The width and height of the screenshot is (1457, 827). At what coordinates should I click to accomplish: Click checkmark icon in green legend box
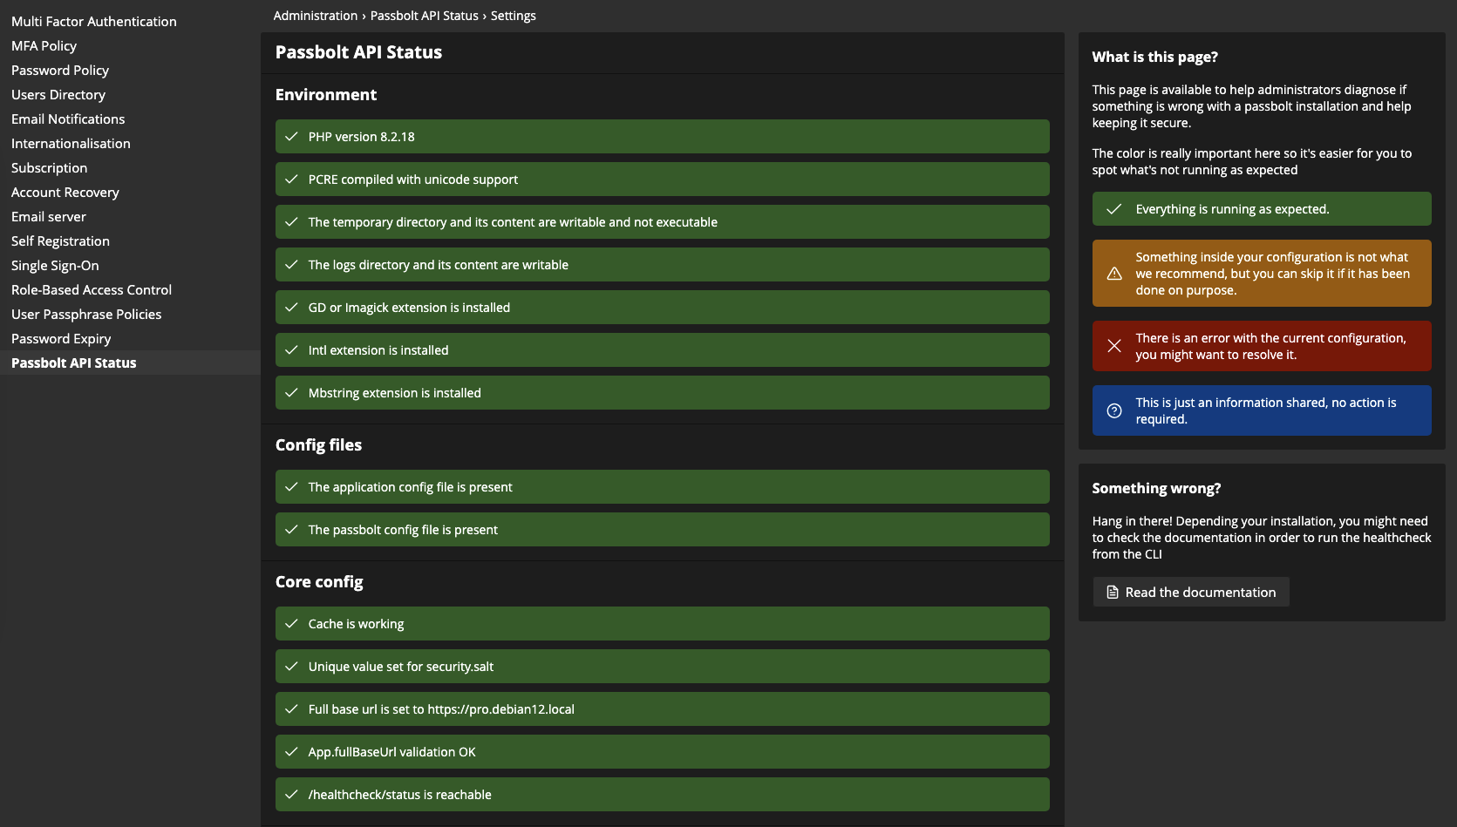1113,209
